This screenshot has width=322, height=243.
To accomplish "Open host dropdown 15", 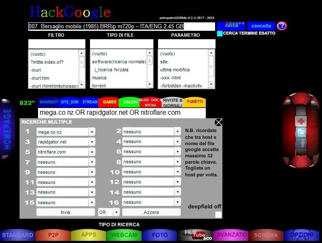I will [92, 202].
